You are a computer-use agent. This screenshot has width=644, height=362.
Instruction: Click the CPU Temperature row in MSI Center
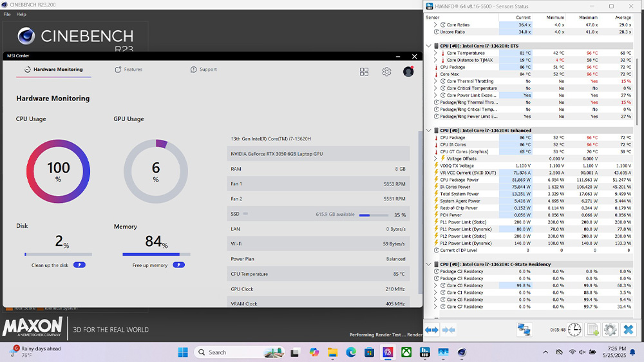click(318, 274)
